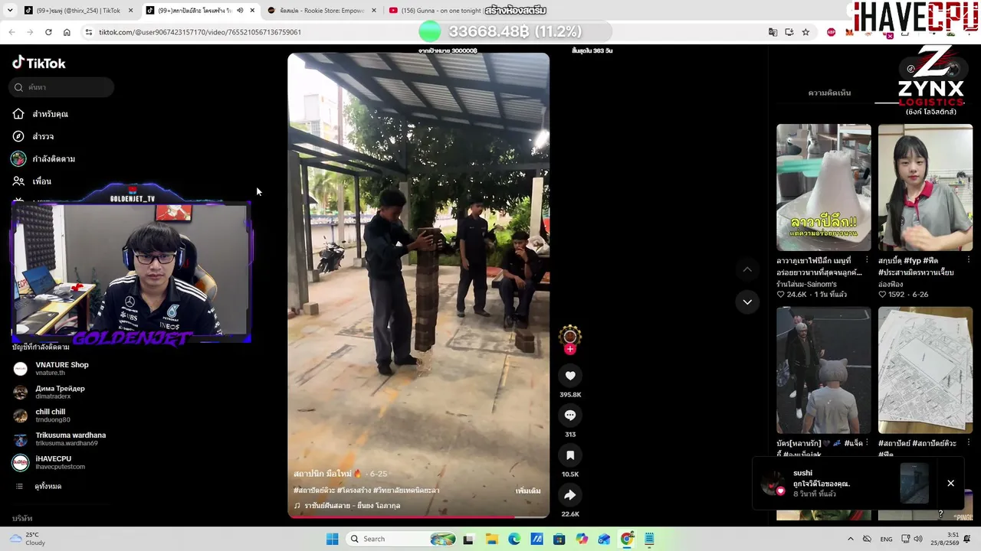Go to previous video arrow
This screenshot has width=981, height=551.
tap(747, 269)
